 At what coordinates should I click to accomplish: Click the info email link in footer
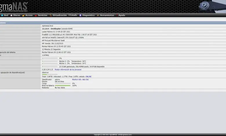point(125,135)
